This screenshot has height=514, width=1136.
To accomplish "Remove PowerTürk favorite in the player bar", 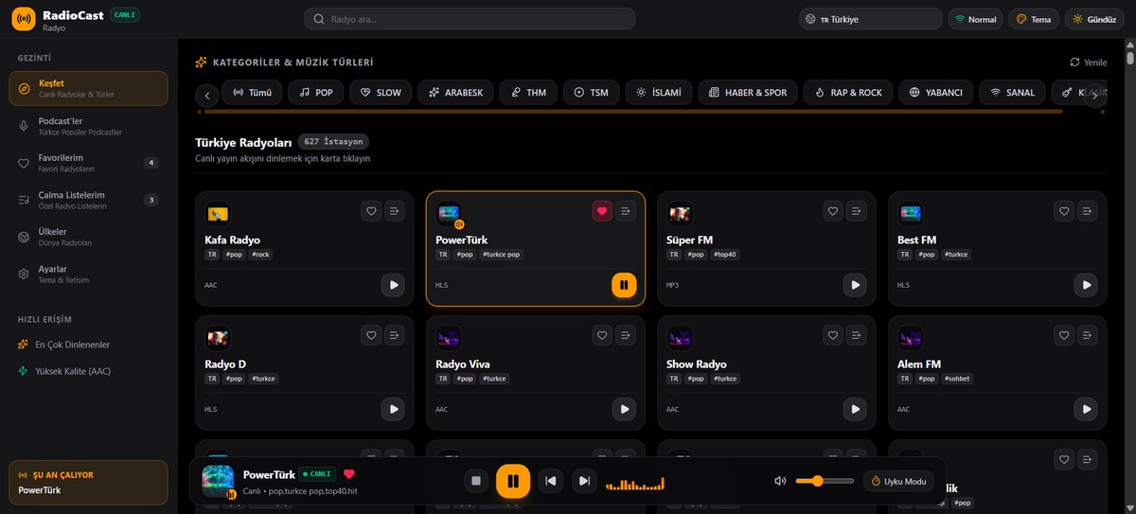I will coord(348,473).
